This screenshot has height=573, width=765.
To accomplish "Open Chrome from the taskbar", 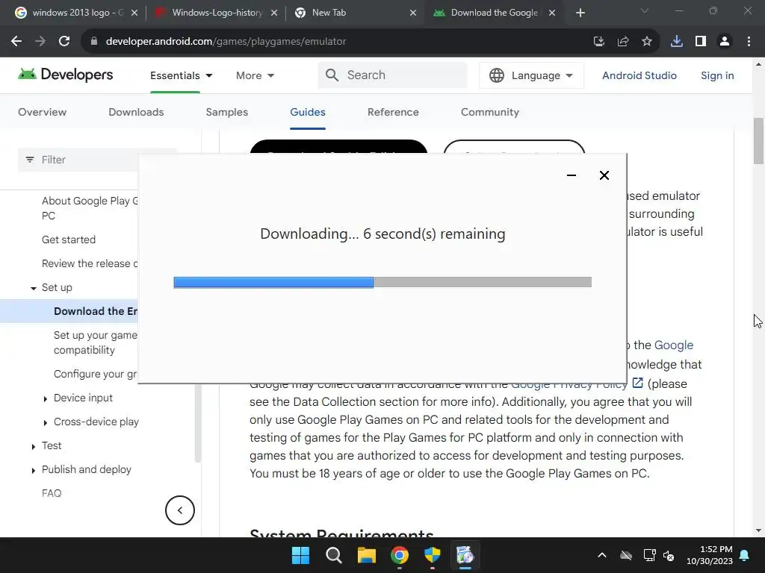I will click(x=400, y=555).
